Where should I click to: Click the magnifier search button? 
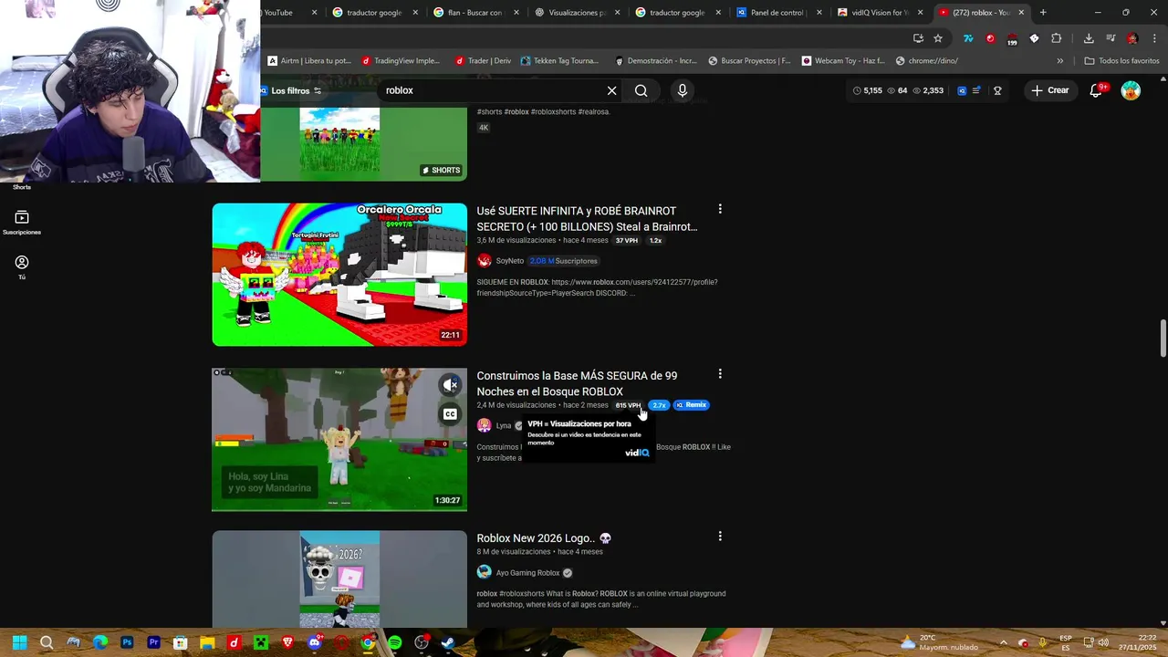(641, 90)
